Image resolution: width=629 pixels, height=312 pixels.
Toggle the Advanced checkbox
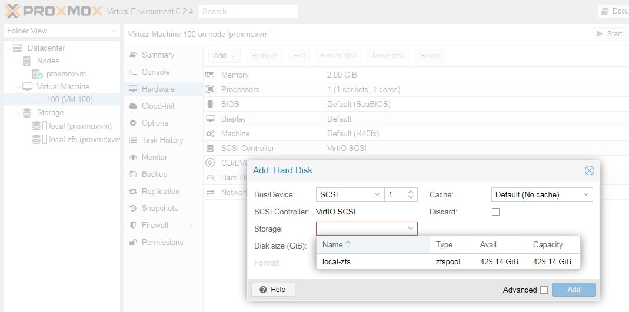click(x=544, y=290)
